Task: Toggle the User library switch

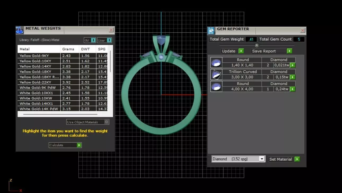Action: 109,40
